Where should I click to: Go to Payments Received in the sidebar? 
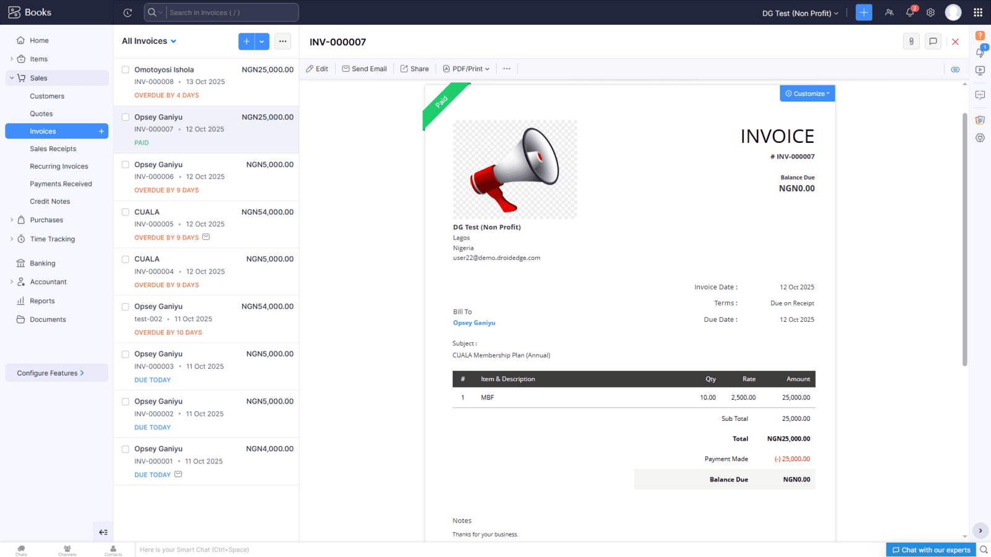61,184
